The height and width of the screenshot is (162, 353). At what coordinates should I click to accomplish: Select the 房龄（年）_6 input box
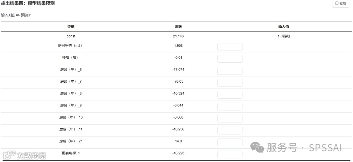[x=230, y=71]
